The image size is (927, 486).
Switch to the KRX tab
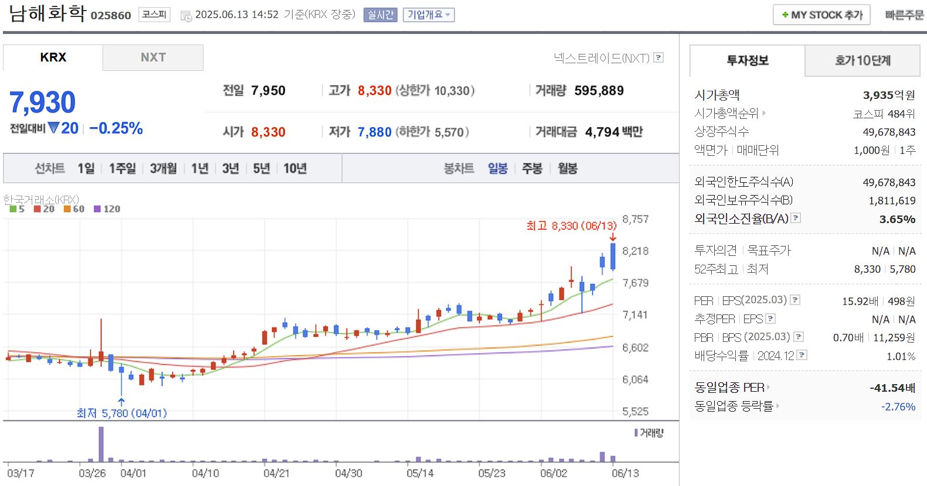(x=53, y=57)
